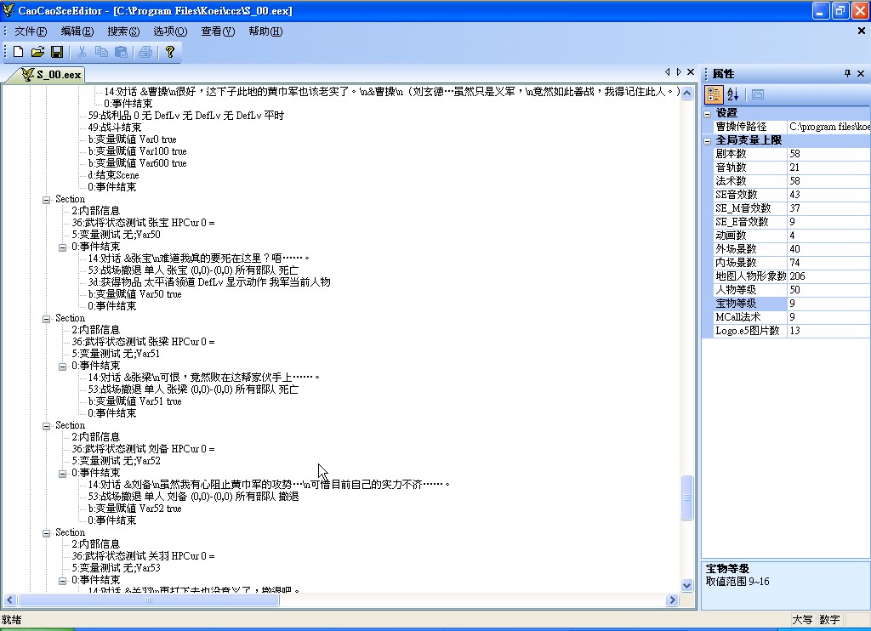Create a new file from toolbar
This screenshot has height=631, width=871.
pyautogui.click(x=18, y=52)
